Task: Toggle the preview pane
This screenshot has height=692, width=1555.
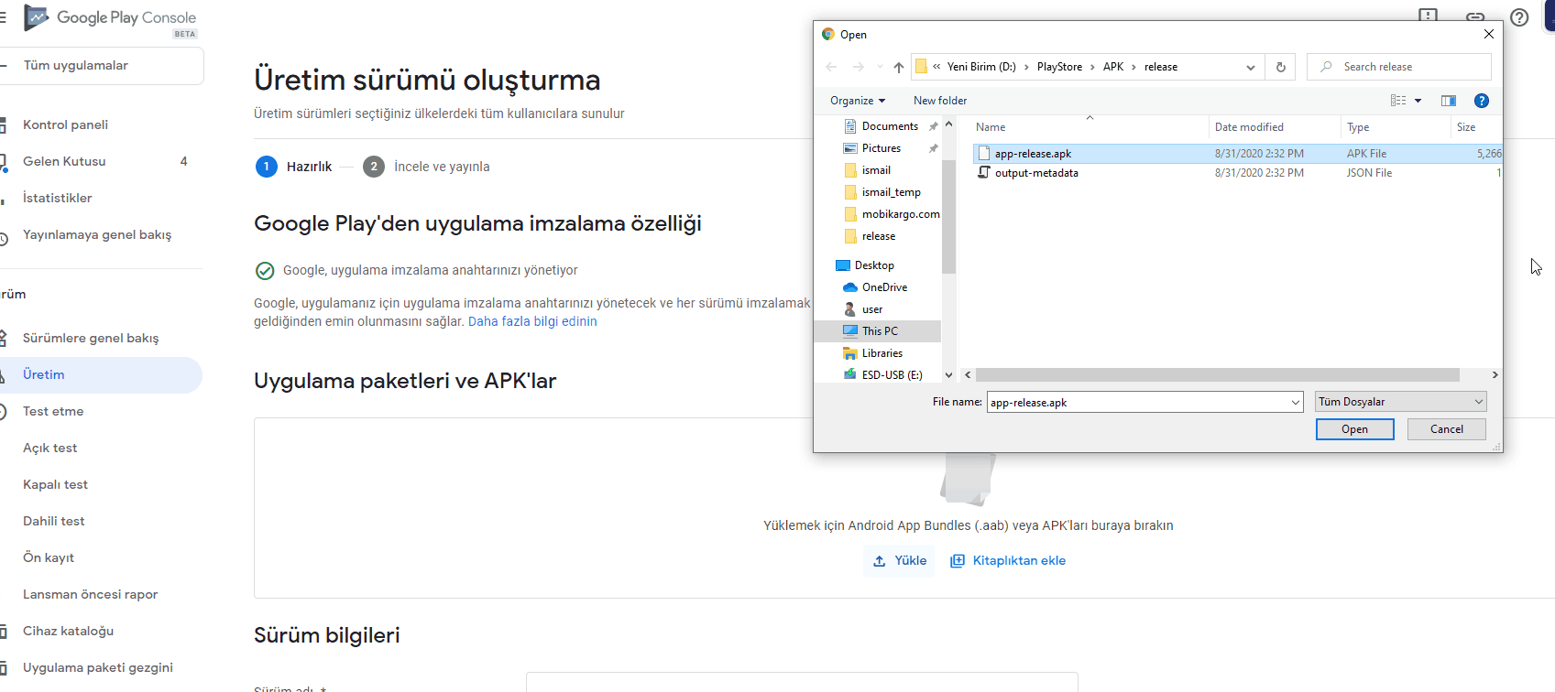Action: tap(1449, 101)
